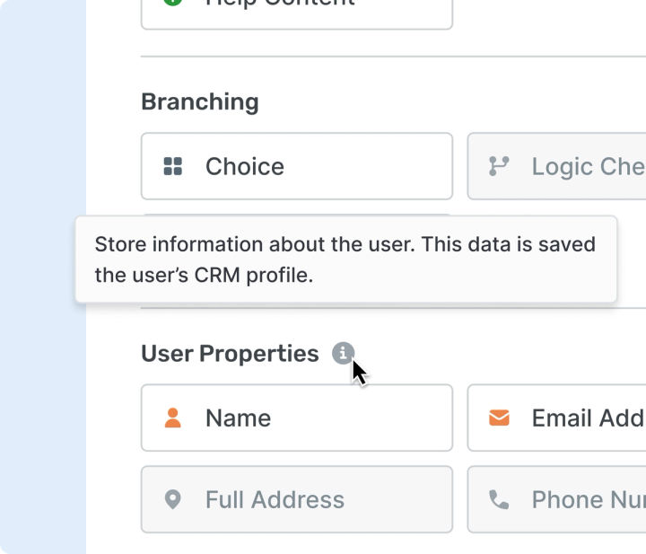Click the four-square Choice block icon
646x554 pixels.
click(x=173, y=166)
